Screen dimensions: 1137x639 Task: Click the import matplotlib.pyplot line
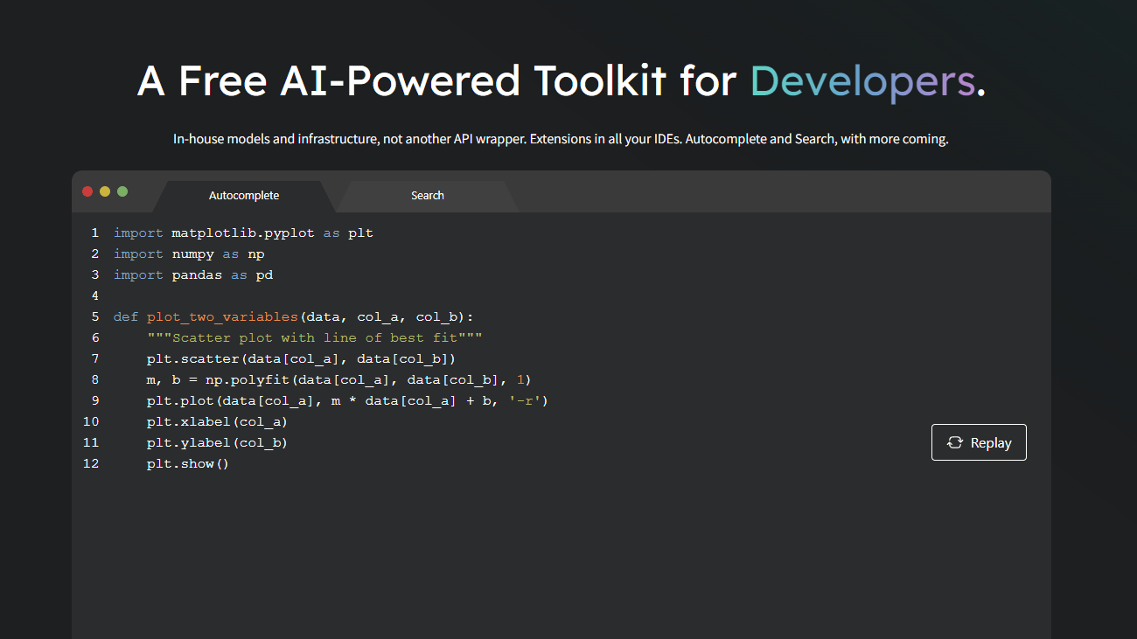tap(243, 233)
